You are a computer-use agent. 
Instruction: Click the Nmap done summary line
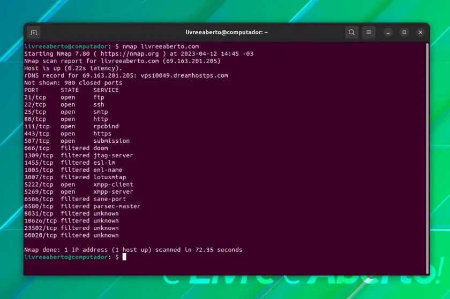point(133,250)
